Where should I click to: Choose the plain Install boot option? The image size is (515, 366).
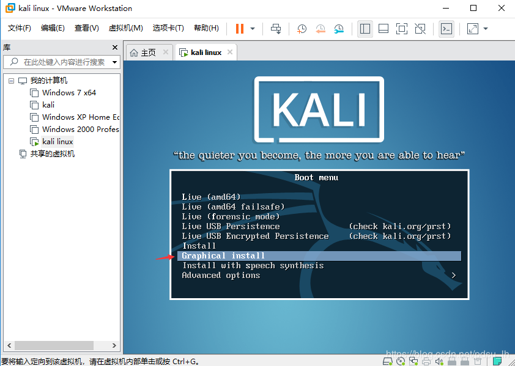click(x=199, y=246)
